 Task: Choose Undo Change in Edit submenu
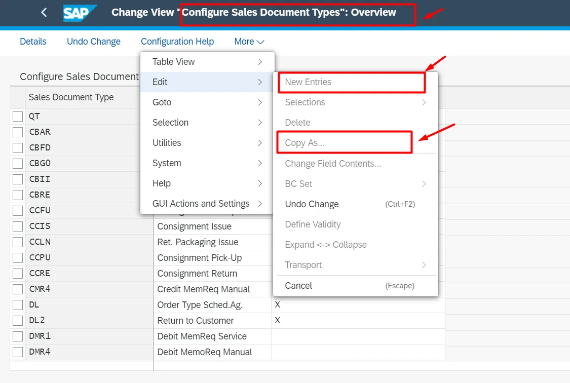coord(312,204)
